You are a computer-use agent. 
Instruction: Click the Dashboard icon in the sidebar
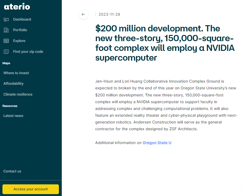[x=6, y=19]
